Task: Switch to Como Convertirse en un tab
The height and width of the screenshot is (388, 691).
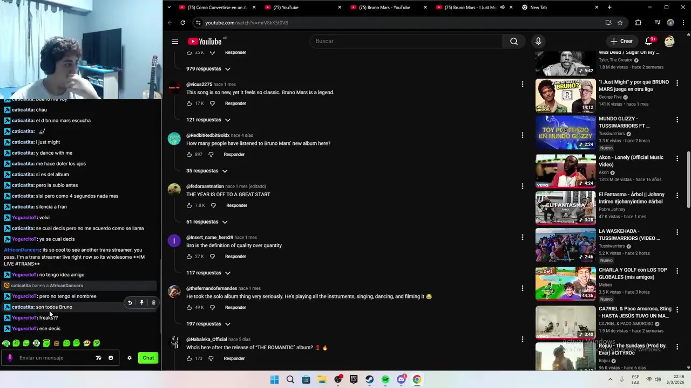Action: pos(216,8)
